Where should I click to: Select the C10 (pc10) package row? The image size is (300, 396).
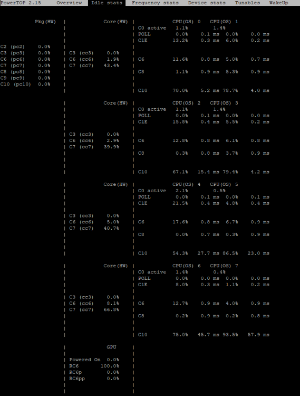(x=25, y=84)
